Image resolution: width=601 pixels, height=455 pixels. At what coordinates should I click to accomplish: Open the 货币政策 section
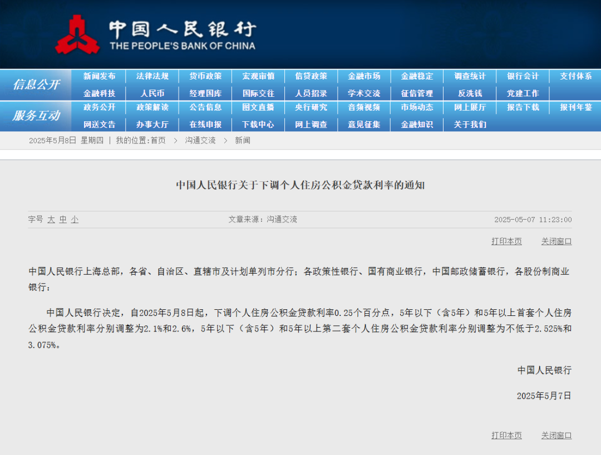coord(205,76)
